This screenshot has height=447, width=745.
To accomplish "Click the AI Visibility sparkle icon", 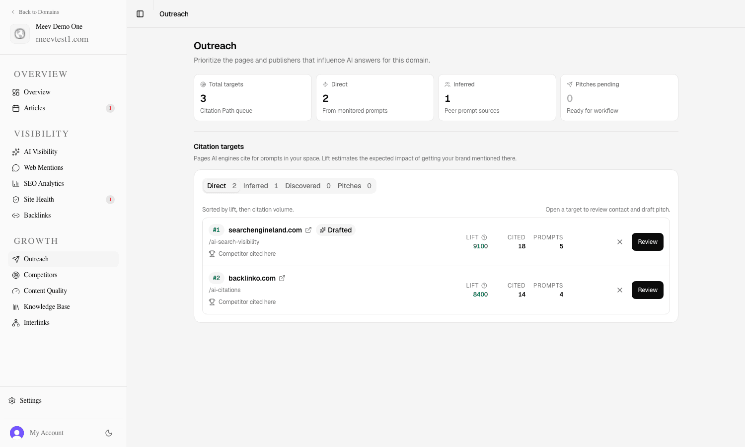I will (x=16, y=152).
